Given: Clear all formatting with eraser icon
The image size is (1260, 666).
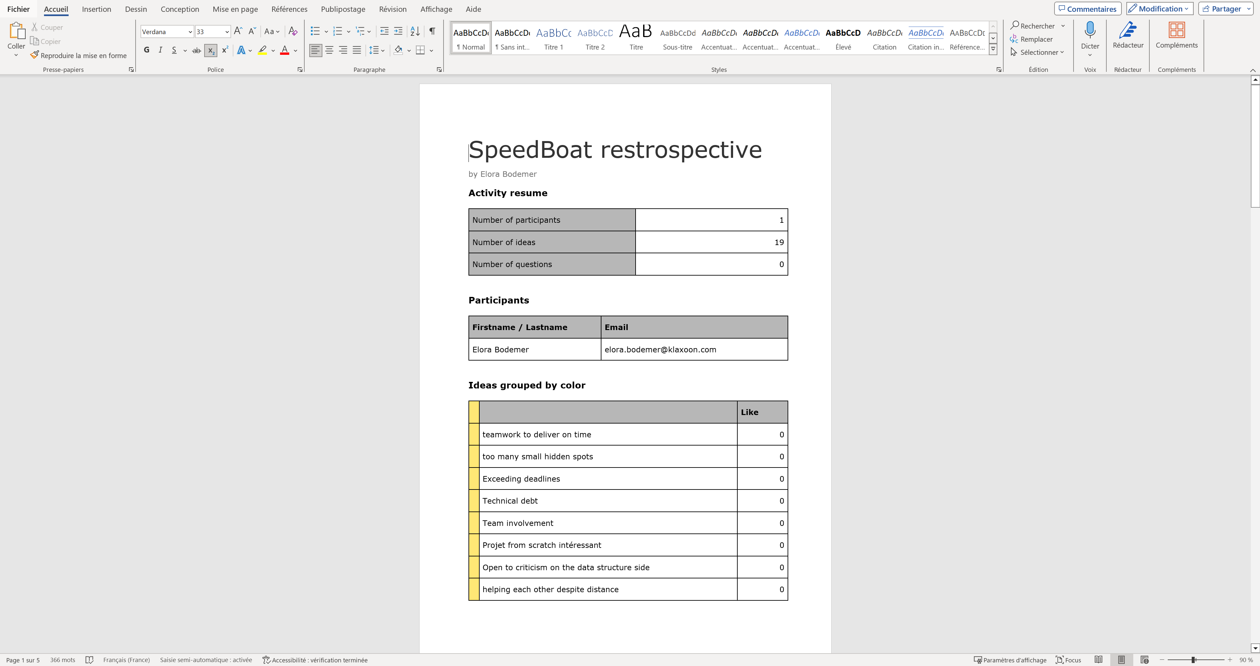Looking at the screenshot, I should pyautogui.click(x=293, y=31).
